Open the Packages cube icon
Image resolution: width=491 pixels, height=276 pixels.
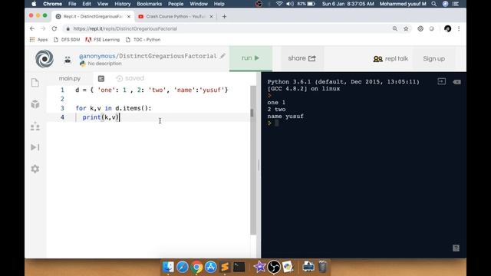coord(35,104)
